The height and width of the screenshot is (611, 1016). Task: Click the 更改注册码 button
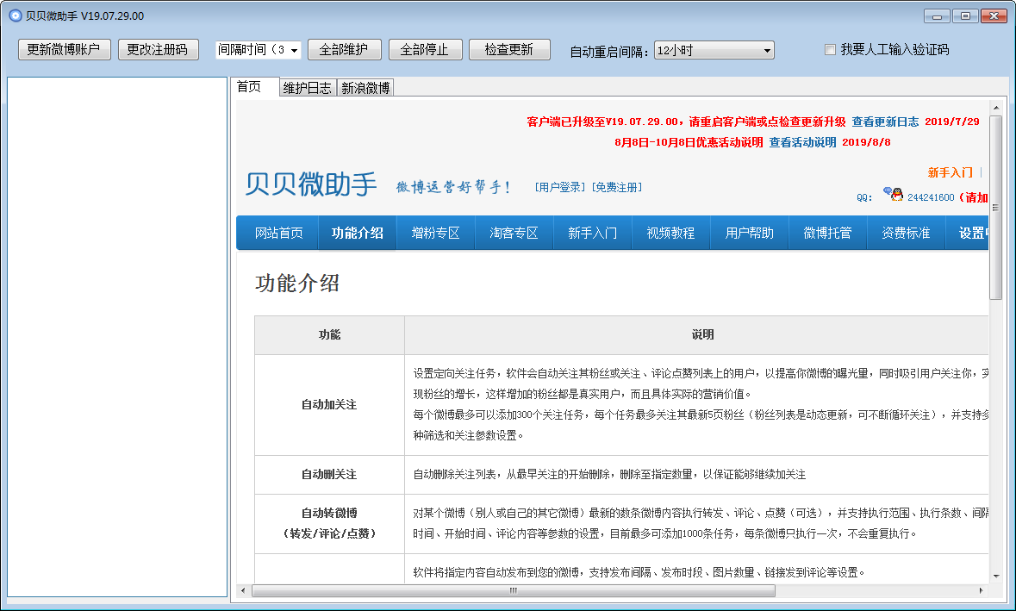tap(158, 50)
